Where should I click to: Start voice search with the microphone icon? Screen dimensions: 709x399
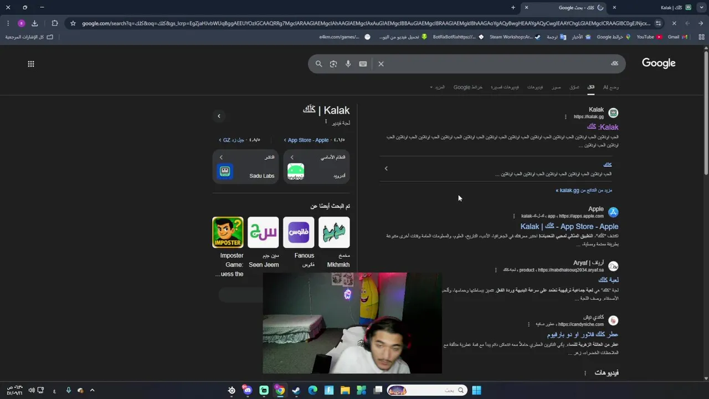(348, 64)
